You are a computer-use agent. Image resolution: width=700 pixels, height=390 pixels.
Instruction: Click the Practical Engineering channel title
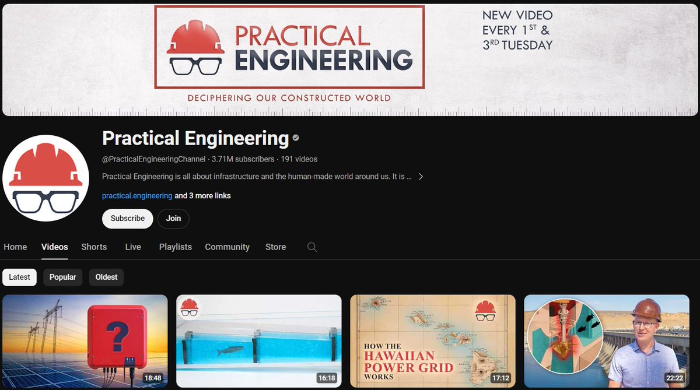coord(195,138)
